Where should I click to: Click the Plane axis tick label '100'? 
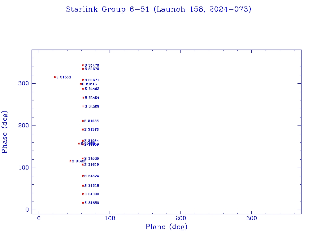coord(110,218)
